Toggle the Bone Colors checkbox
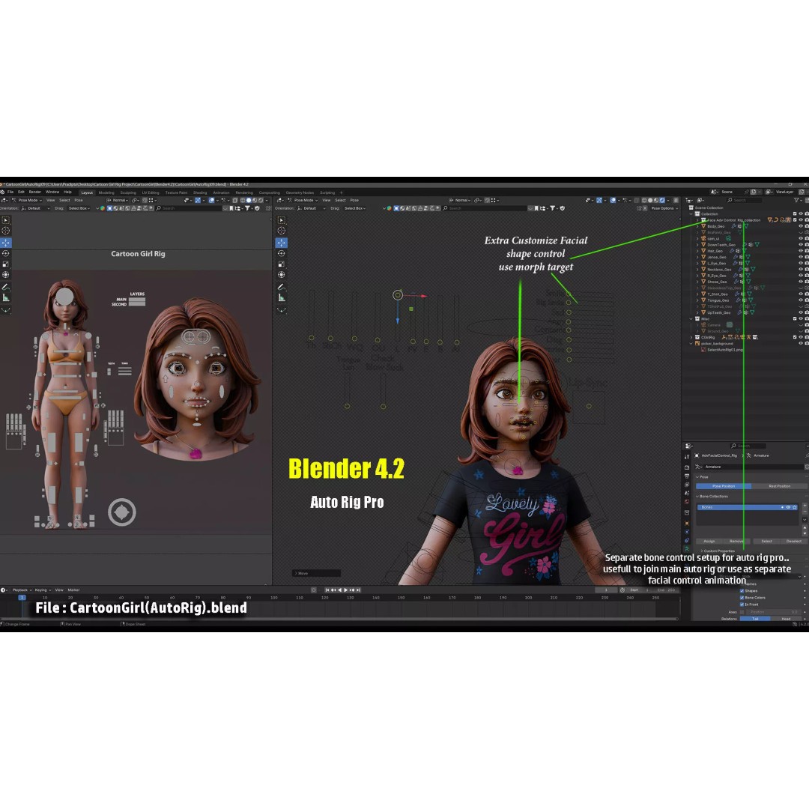This screenshot has height=809, width=809. click(742, 598)
